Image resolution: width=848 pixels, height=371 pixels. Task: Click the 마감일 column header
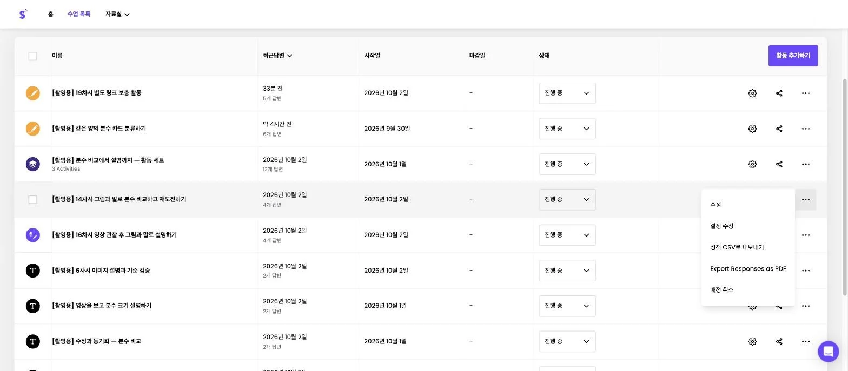click(x=477, y=56)
